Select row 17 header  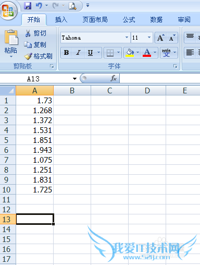tap(8, 259)
